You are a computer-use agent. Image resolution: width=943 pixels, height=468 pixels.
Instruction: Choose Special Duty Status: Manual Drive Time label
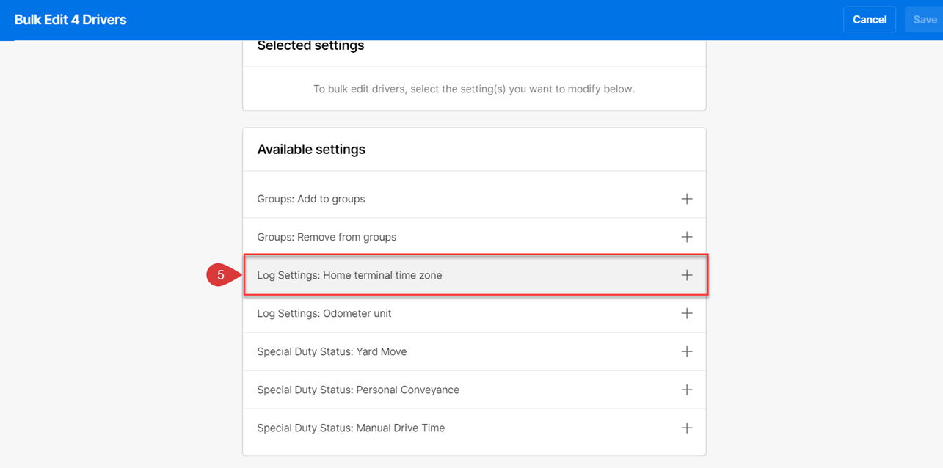tap(351, 428)
